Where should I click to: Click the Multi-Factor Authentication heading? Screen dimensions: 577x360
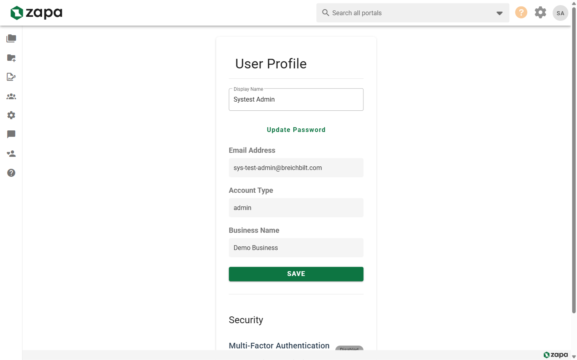point(279,346)
